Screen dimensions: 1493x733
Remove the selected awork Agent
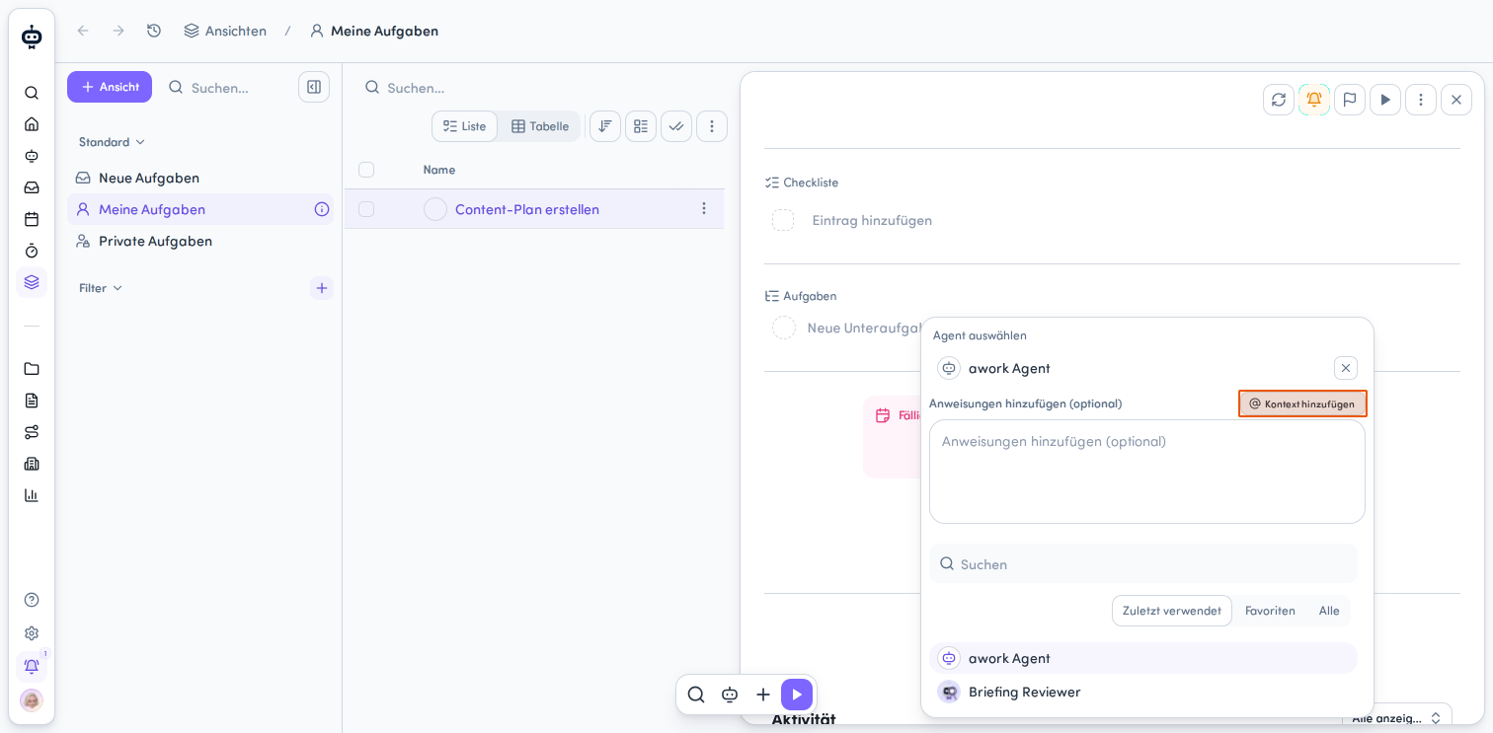tap(1346, 368)
